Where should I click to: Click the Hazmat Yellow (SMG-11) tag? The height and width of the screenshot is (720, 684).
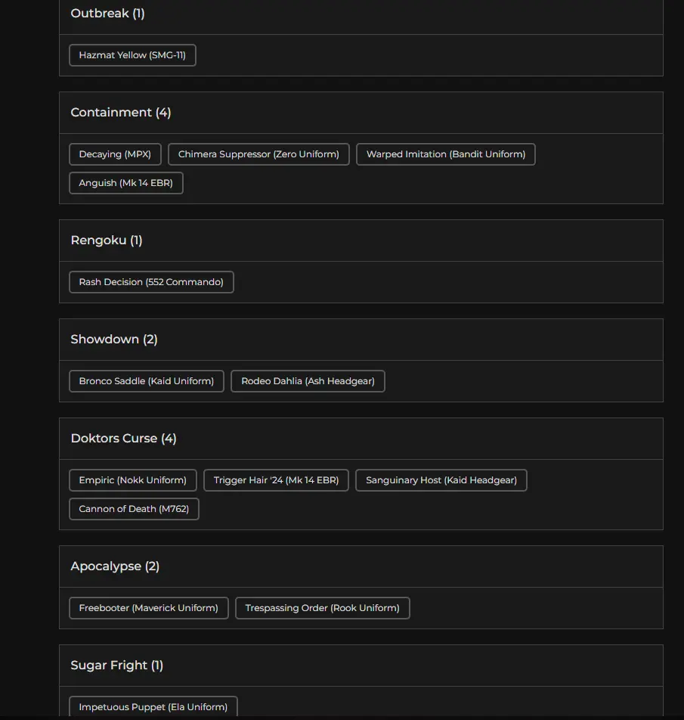point(132,55)
